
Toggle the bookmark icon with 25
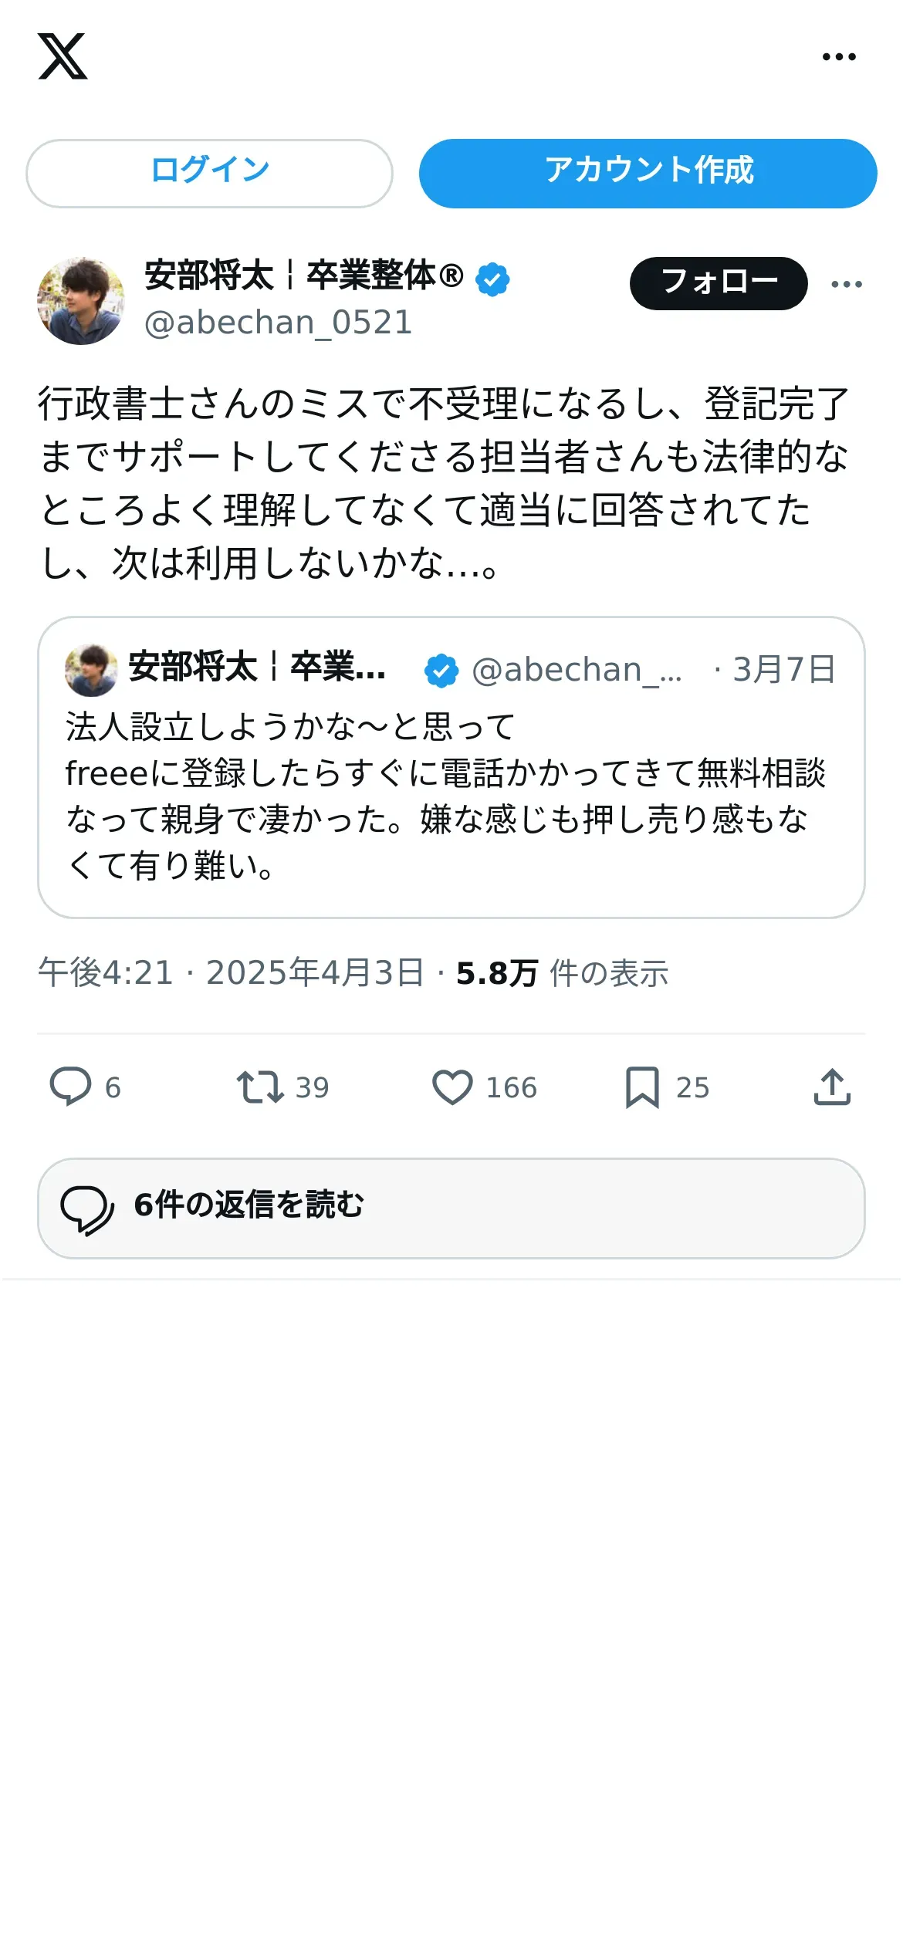pos(642,1087)
